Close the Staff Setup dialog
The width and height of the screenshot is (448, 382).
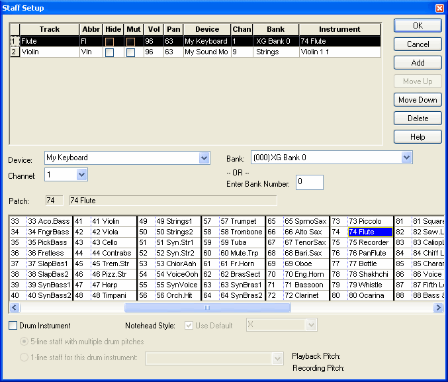pyautogui.click(x=439, y=8)
